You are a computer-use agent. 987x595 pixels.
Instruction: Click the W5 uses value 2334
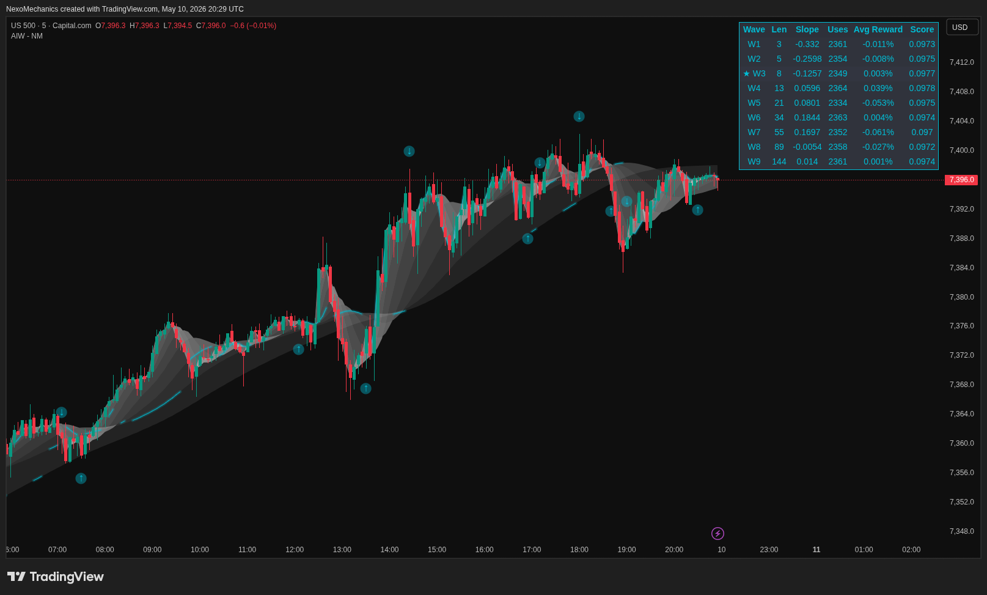point(838,103)
